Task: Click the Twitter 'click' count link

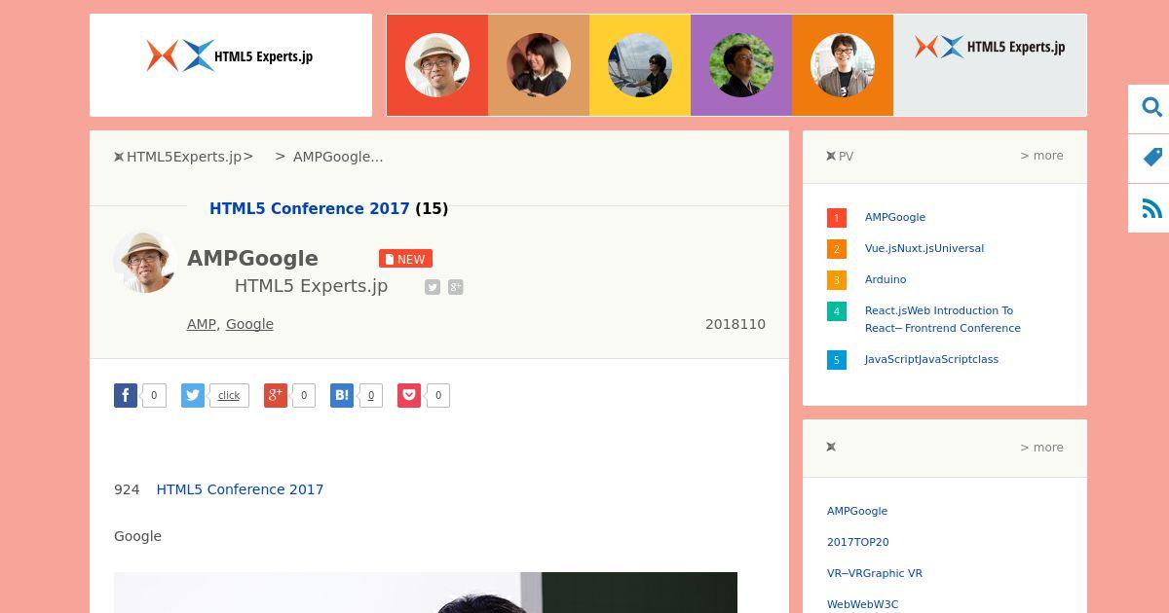Action: pos(229,395)
